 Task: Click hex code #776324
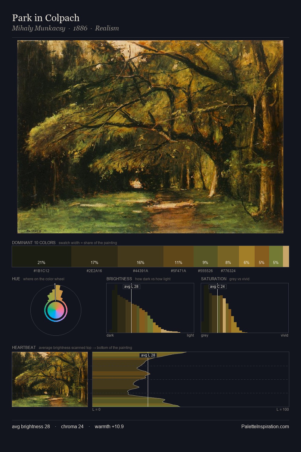(228, 271)
